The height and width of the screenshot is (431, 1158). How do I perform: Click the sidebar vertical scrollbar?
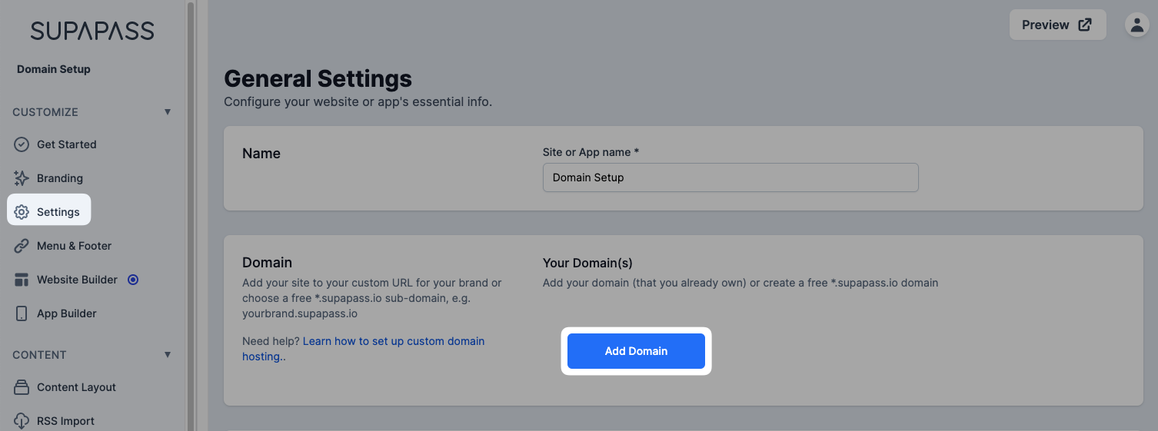[190, 215]
